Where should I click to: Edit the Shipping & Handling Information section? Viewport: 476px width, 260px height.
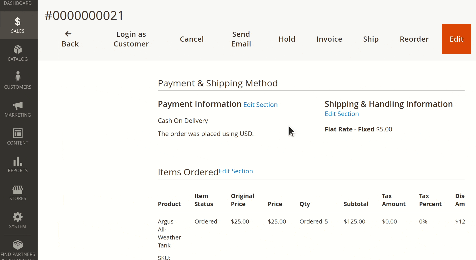pyautogui.click(x=341, y=114)
